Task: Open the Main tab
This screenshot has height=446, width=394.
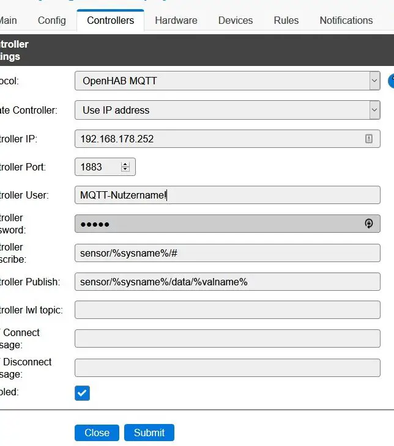Action: 9,21
